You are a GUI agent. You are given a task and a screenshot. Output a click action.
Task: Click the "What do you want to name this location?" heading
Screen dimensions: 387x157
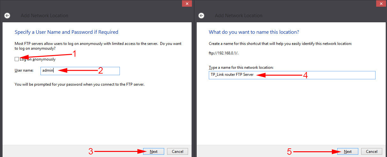coord(254,32)
